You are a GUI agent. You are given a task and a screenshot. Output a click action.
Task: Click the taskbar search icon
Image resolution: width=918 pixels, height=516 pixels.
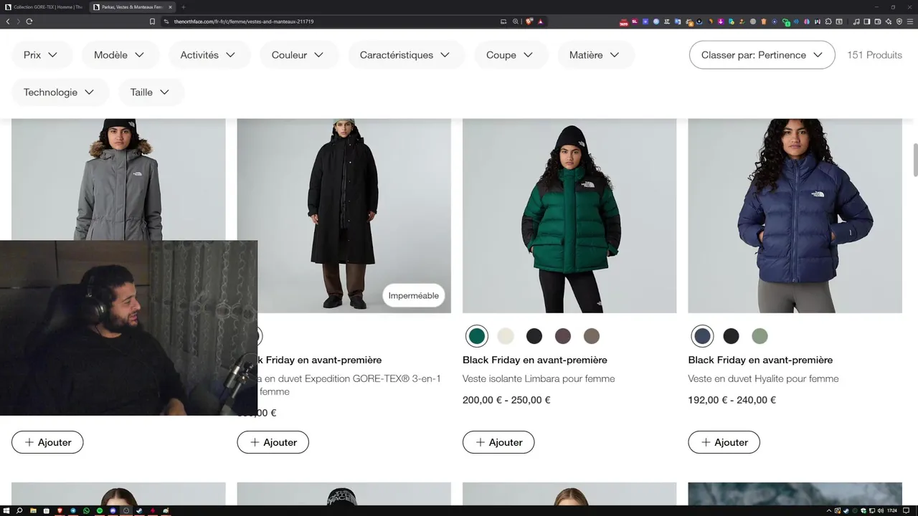point(19,510)
